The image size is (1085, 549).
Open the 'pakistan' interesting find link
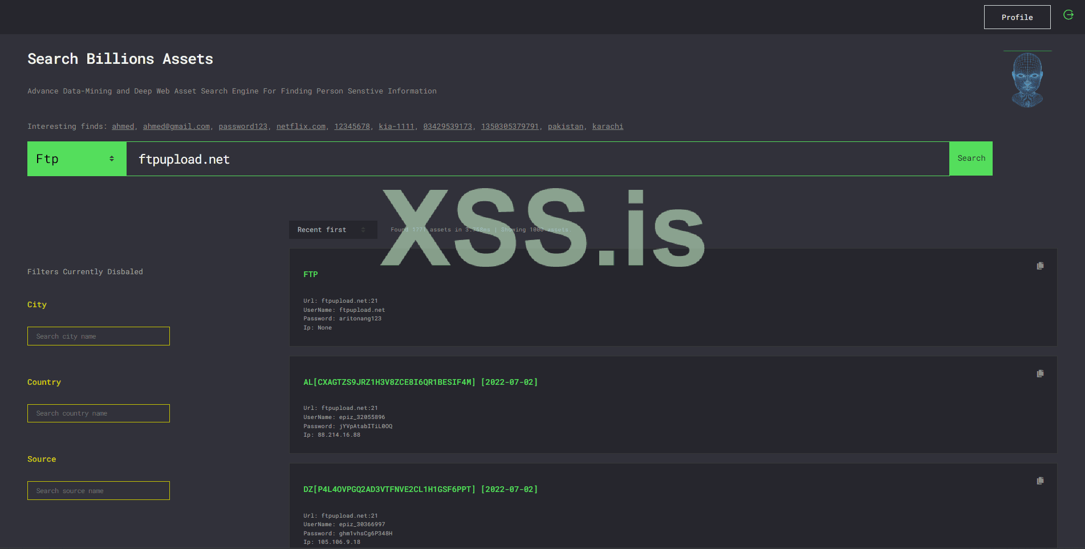(x=566, y=127)
